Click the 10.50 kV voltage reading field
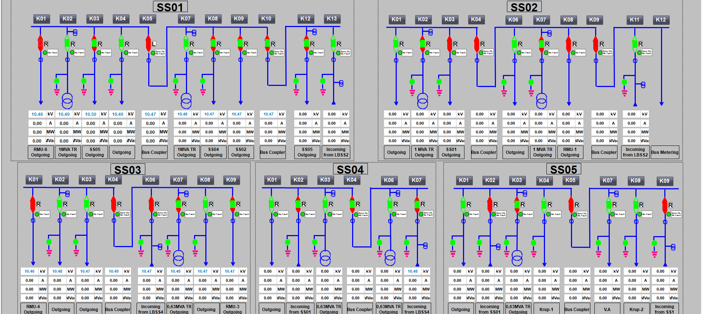702x314 pixels. tap(90, 114)
